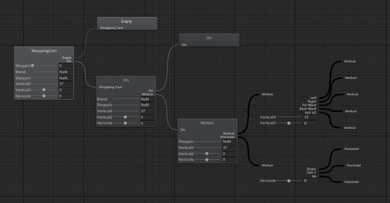Select the Empty node title
The width and height of the screenshot is (390, 203).
(x=126, y=21)
